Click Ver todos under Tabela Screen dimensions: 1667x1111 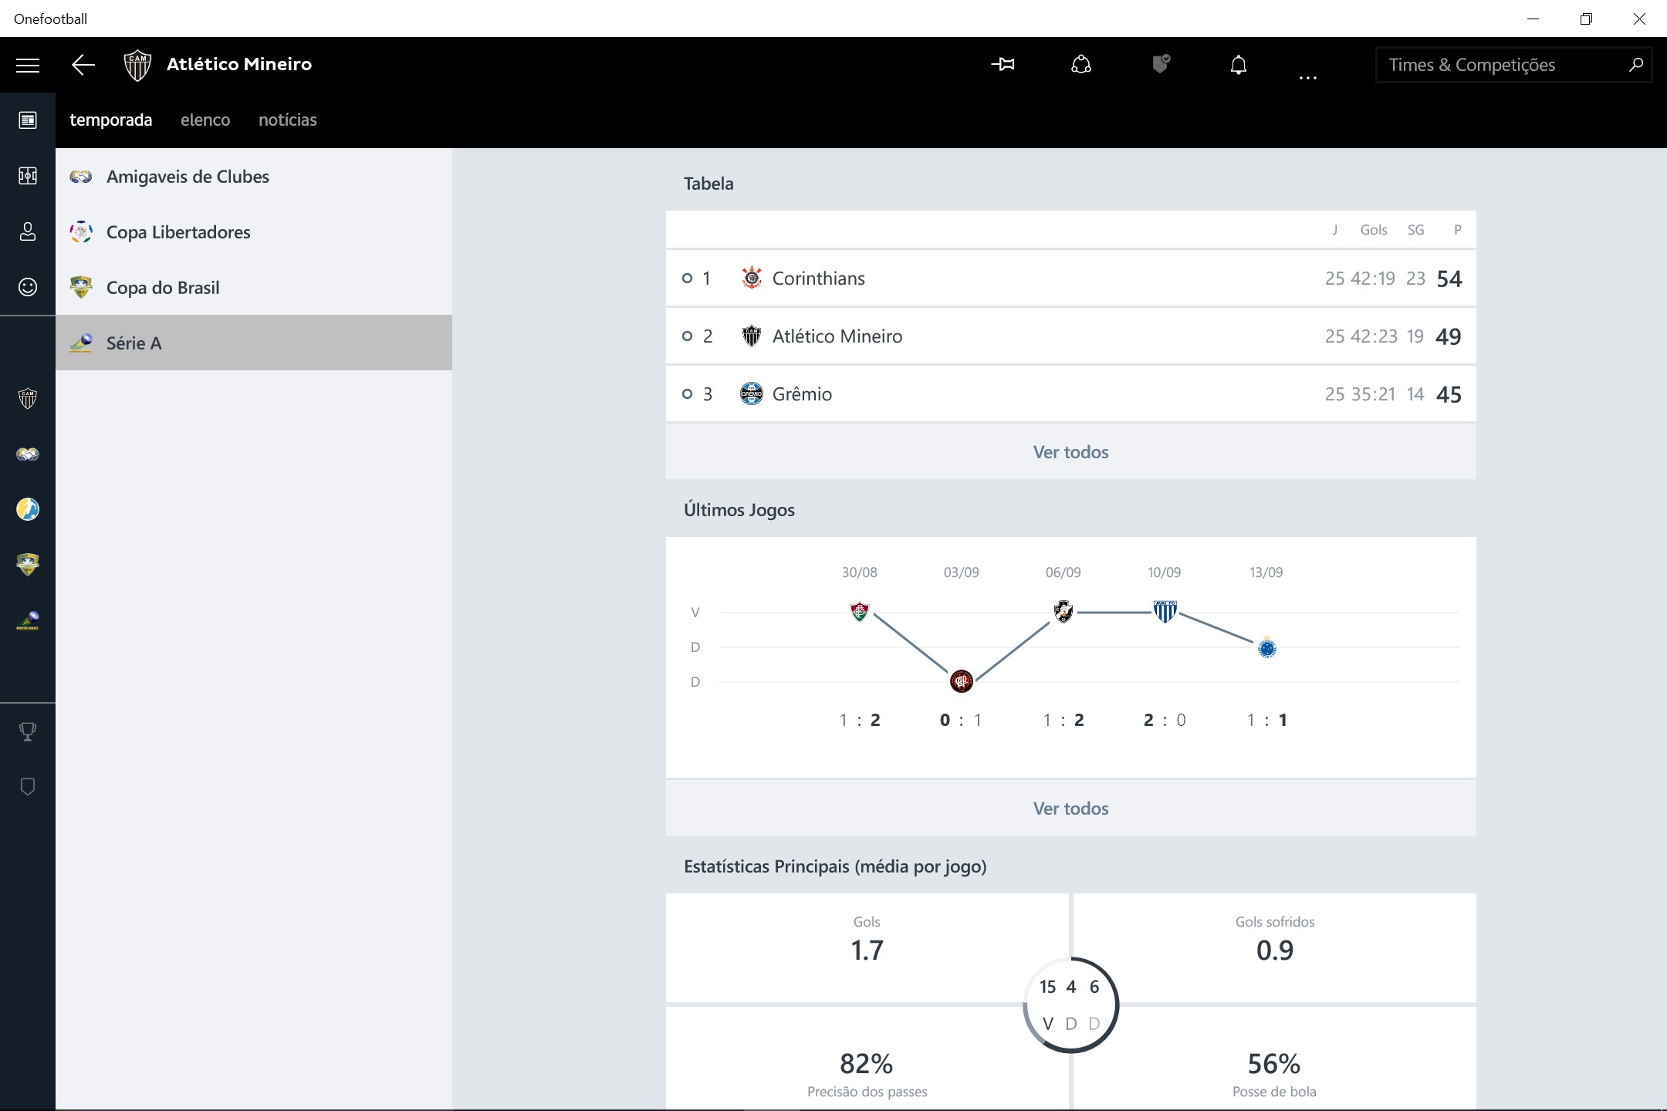click(x=1071, y=452)
